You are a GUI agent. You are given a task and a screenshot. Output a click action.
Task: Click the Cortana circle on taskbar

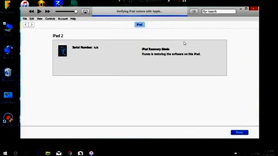pos(16,153)
